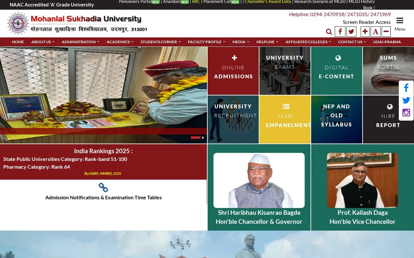Open the search magnifier icon
This screenshot has width=414, height=258.
tap(329, 32)
